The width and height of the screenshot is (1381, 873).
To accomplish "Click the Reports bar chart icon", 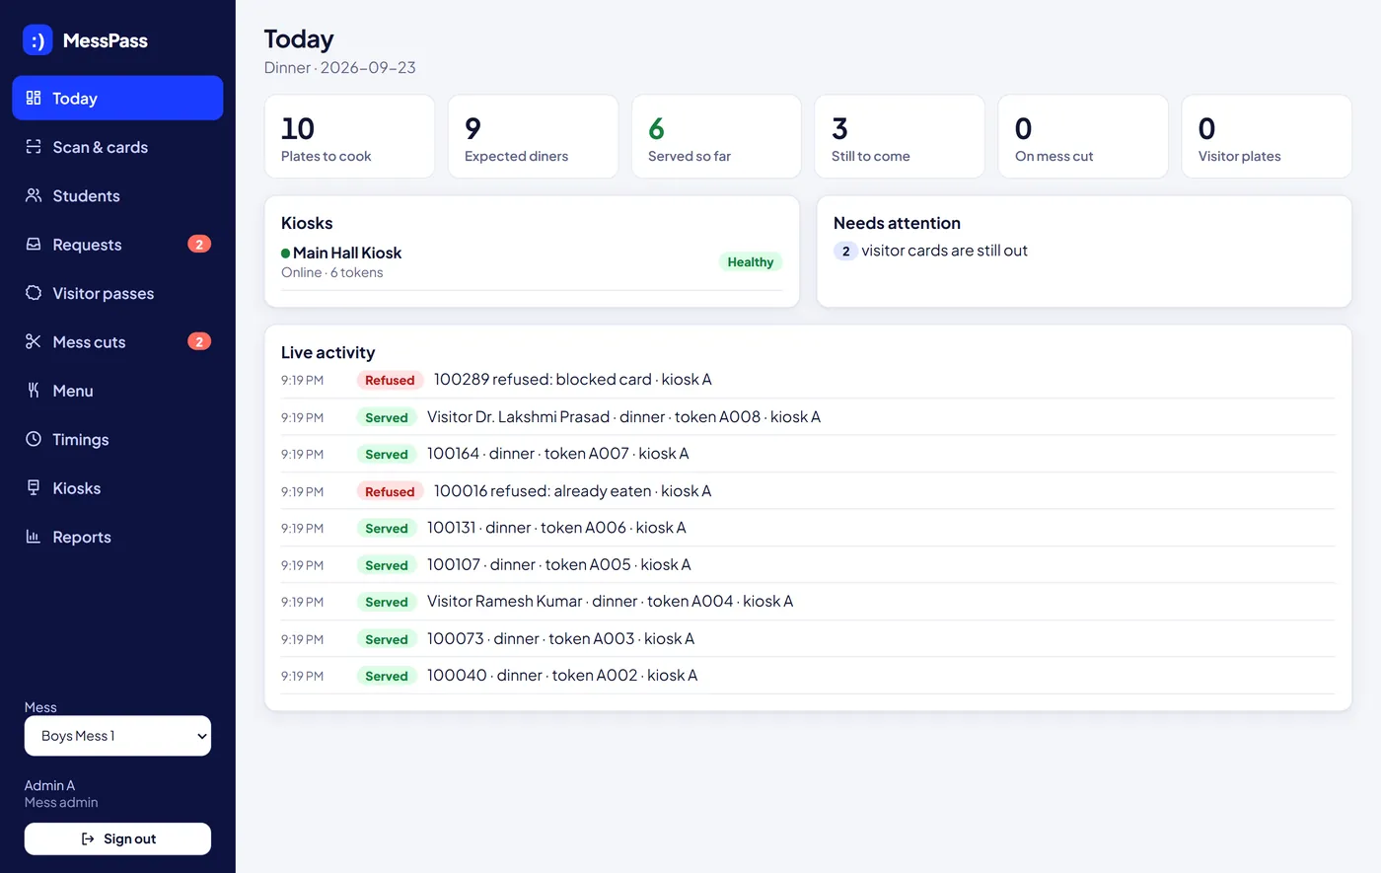I will pos(34,537).
